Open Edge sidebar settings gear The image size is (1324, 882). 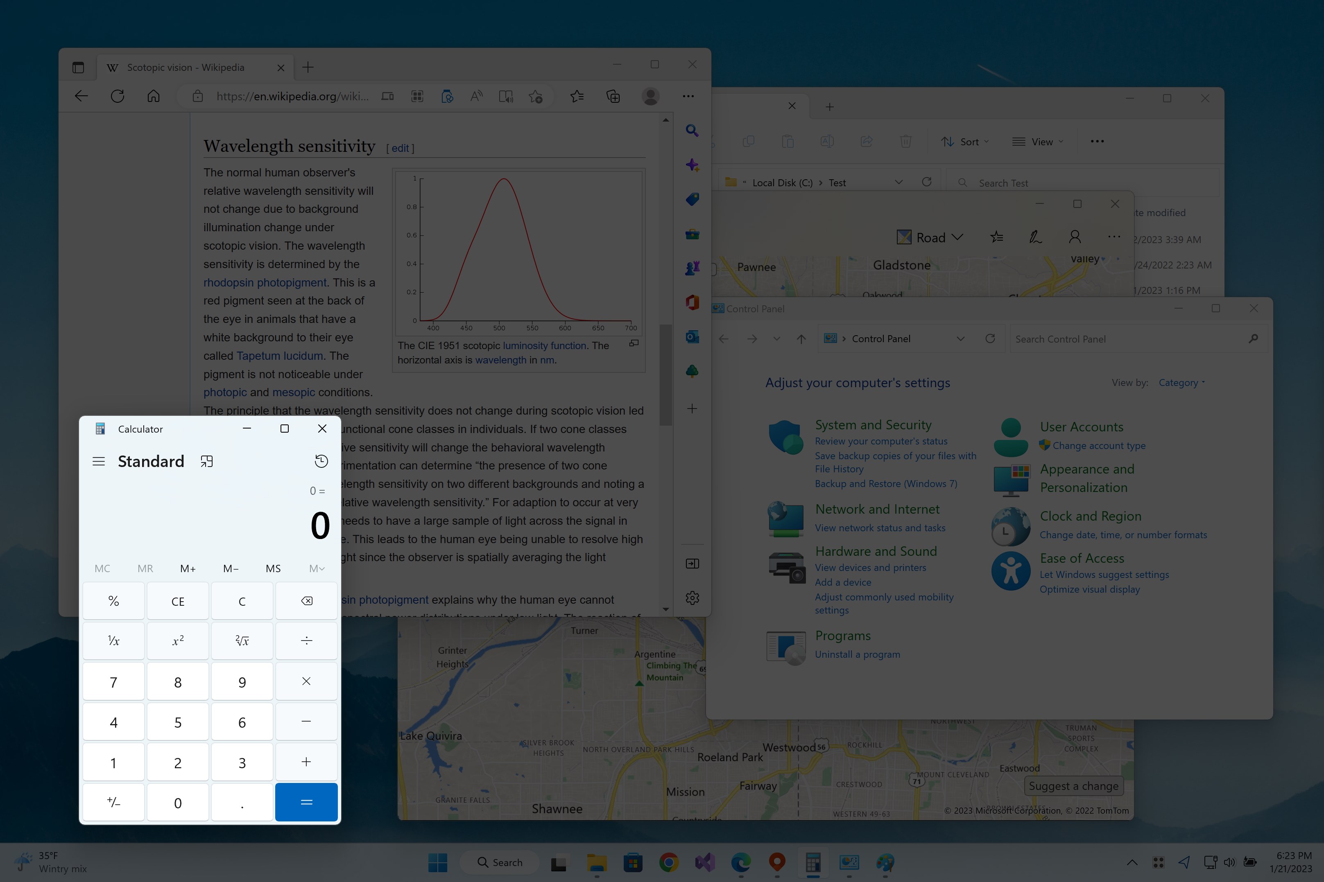coord(692,598)
